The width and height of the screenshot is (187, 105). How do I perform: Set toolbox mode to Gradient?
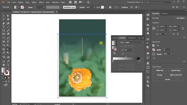tap(6, 78)
